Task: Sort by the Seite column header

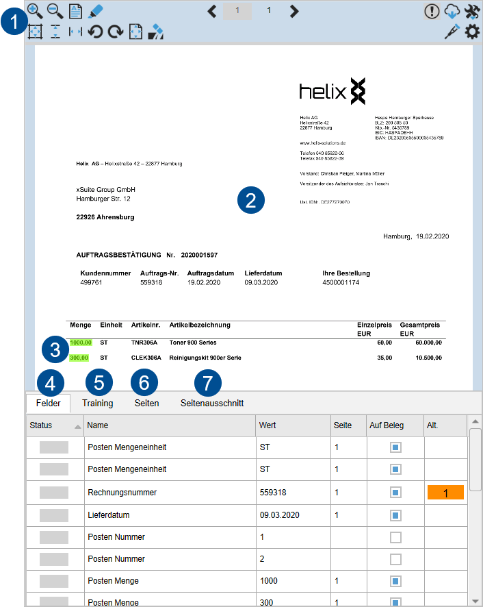Action: coord(348,425)
